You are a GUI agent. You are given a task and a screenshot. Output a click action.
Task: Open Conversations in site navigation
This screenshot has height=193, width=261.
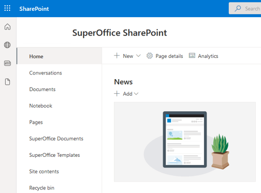point(46,73)
